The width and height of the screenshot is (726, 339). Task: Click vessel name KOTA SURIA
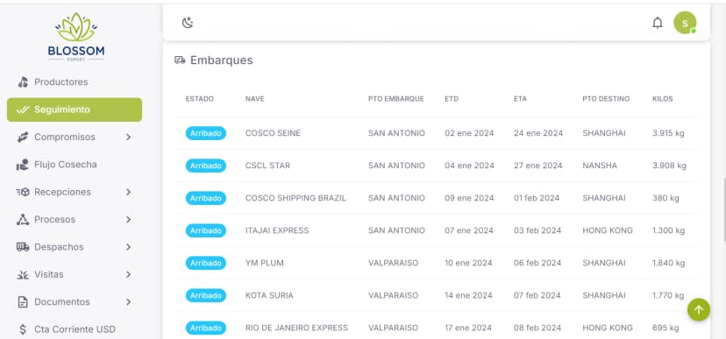[269, 295]
